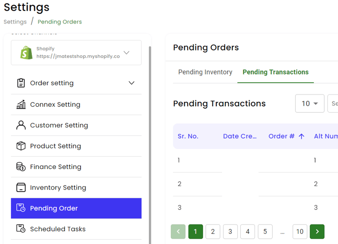The image size is (338, 244).
Task: Click Alt Num value 3 cell
Action: point(315,207)
